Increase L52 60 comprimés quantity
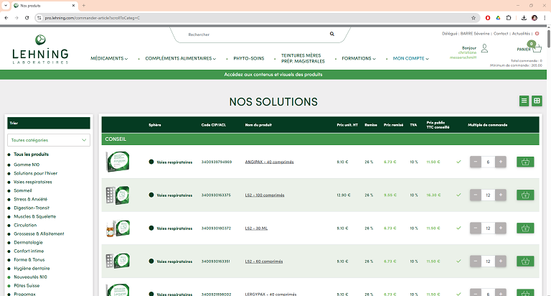 click(501, 262)
